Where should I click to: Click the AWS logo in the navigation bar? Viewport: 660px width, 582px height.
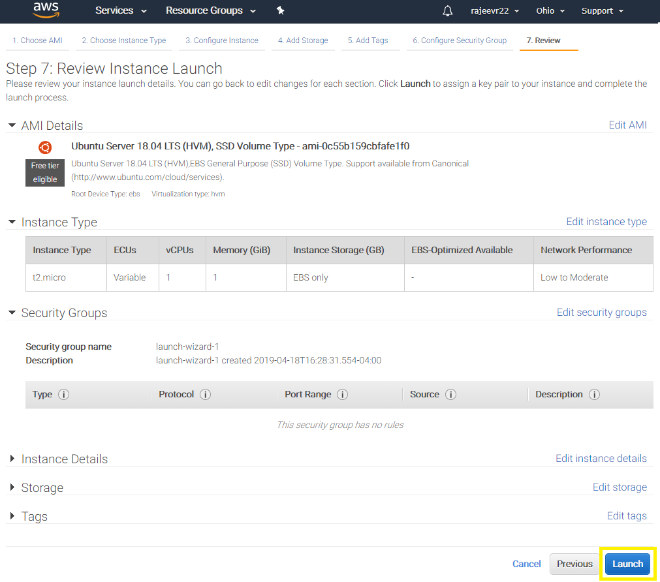click(x=44, y=10)
